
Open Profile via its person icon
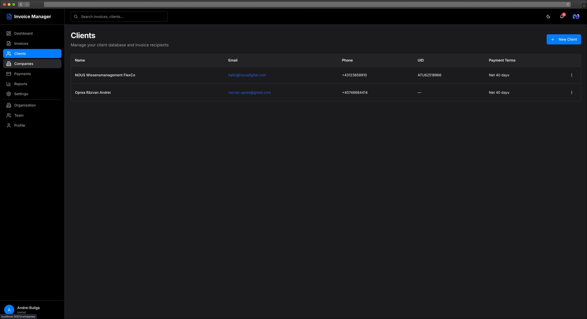coord(9,126)
